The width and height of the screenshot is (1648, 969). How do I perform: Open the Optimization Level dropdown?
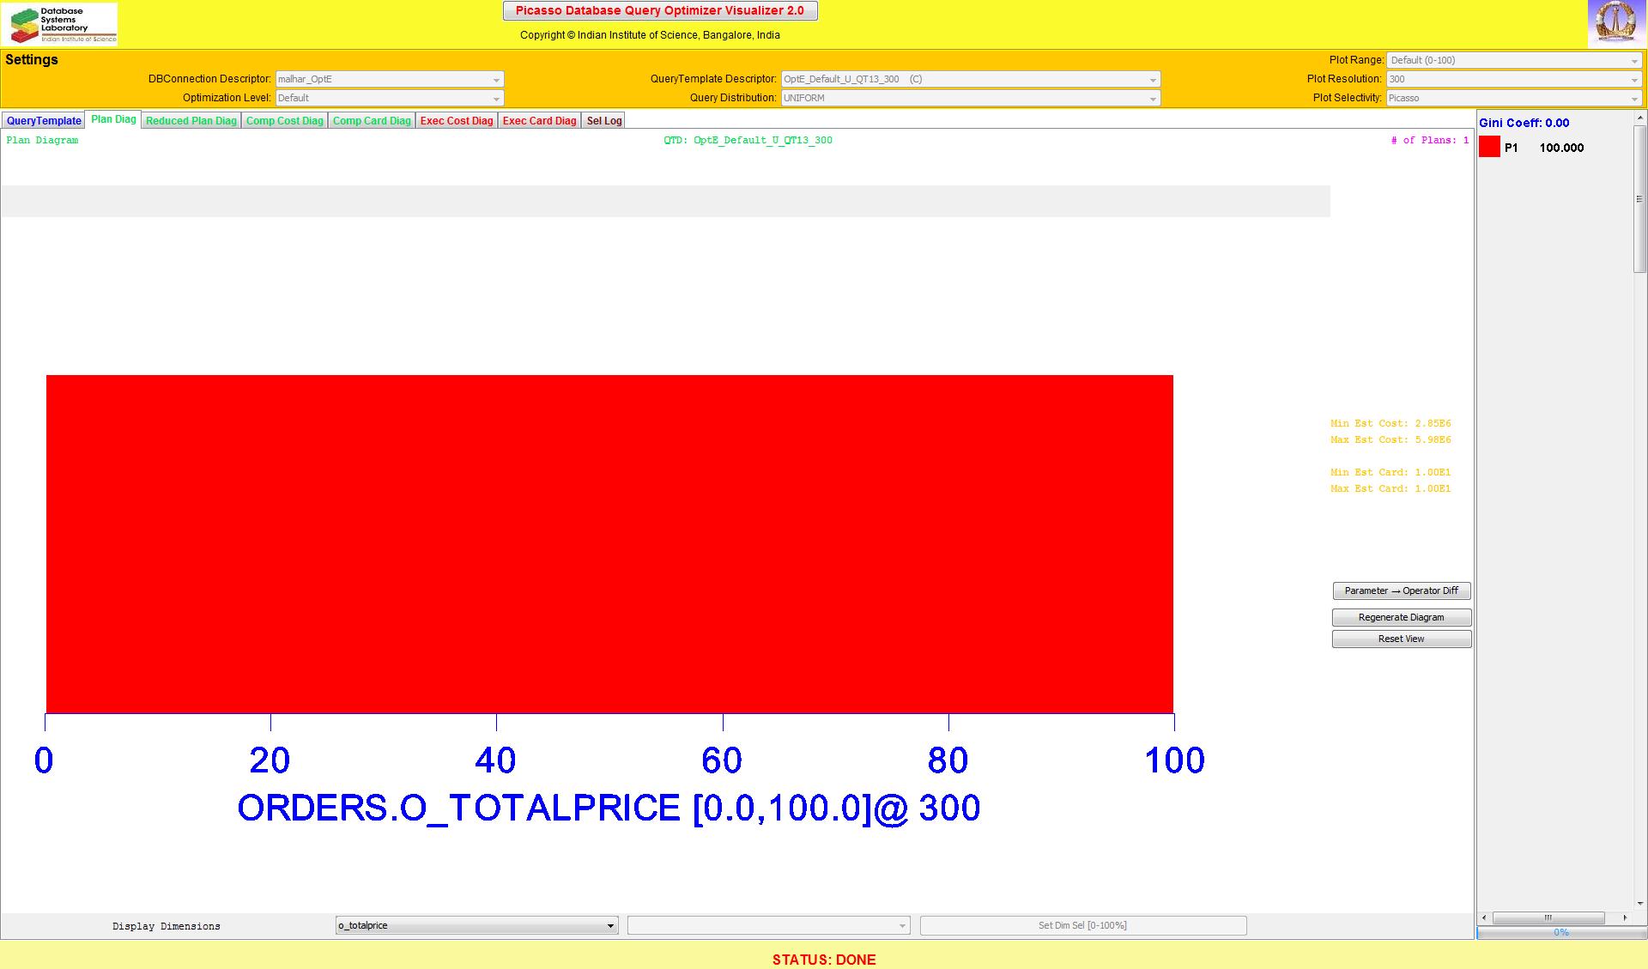pyautogui.click(x=390, y=98)
